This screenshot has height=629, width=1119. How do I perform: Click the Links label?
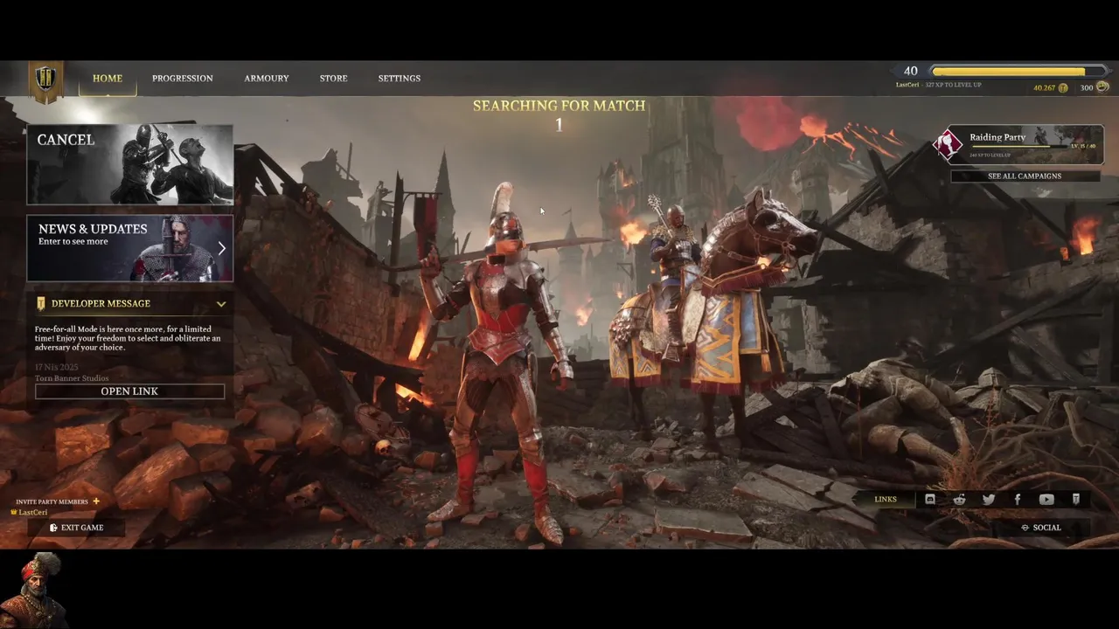[886, 500]
